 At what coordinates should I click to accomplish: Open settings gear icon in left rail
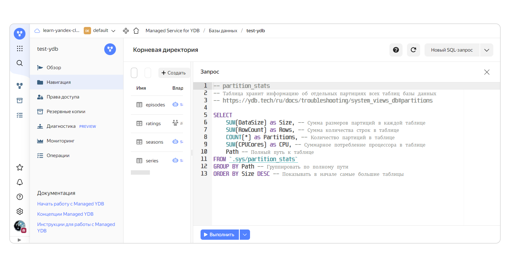[20, 212]
